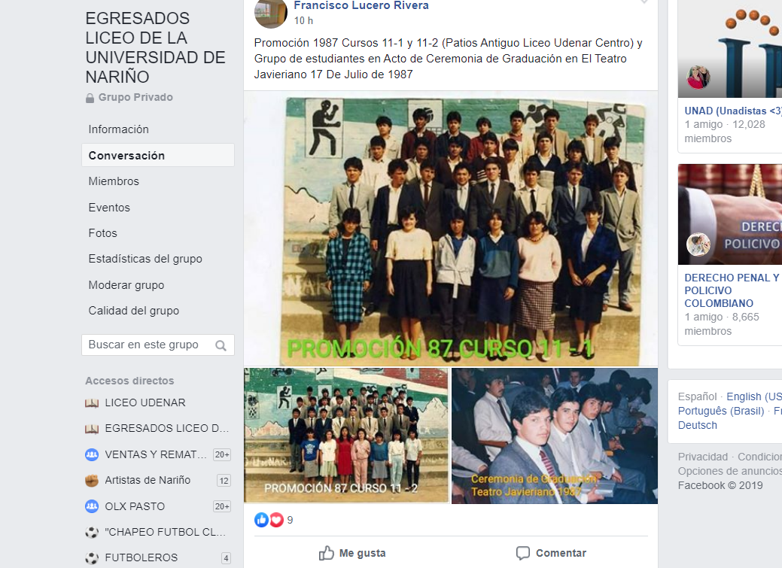Open Moderar grupo page
Screen dimensions: 782x568
tap(126, 285)
